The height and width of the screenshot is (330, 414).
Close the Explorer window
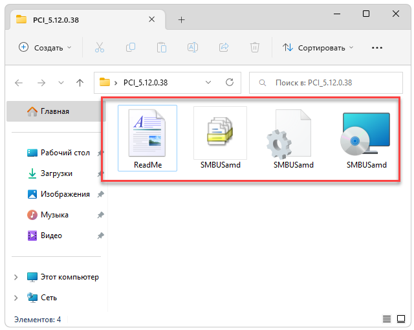(x=396, y=14)
